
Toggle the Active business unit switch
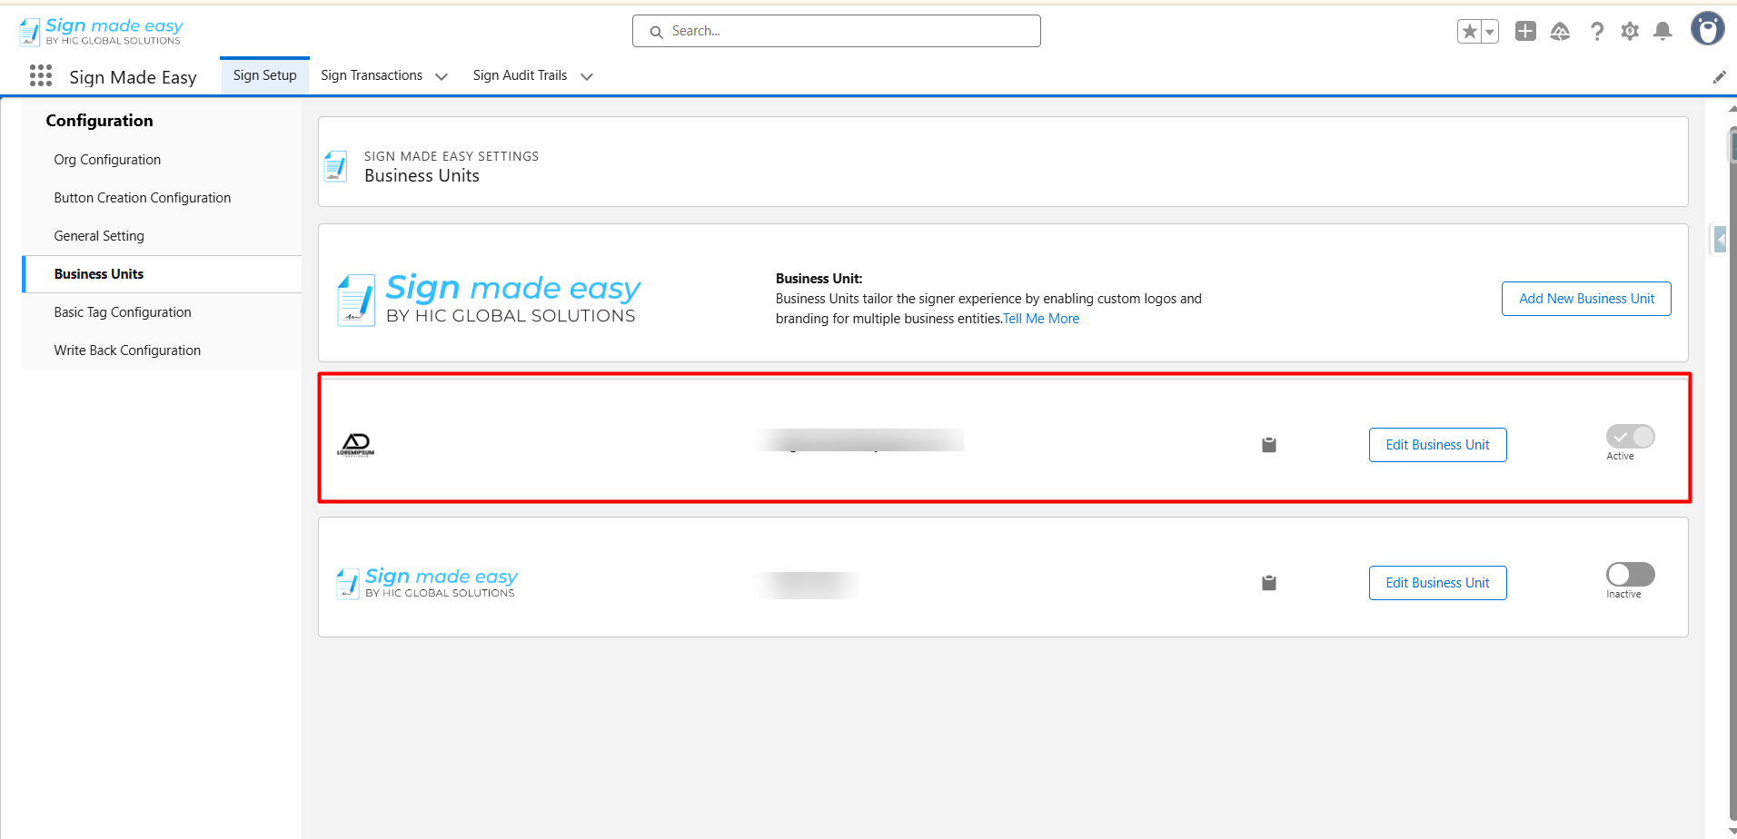point(1630,437)
